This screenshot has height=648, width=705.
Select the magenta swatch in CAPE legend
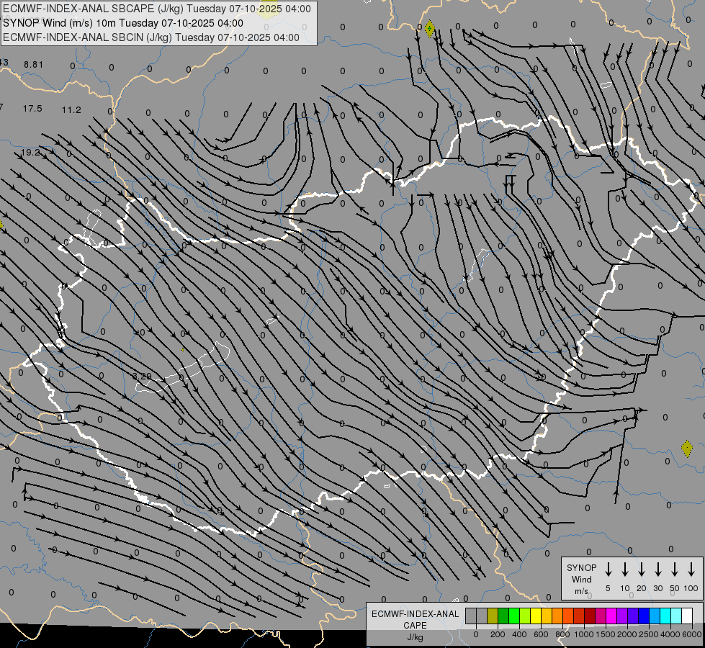click(x=611, y=616)
